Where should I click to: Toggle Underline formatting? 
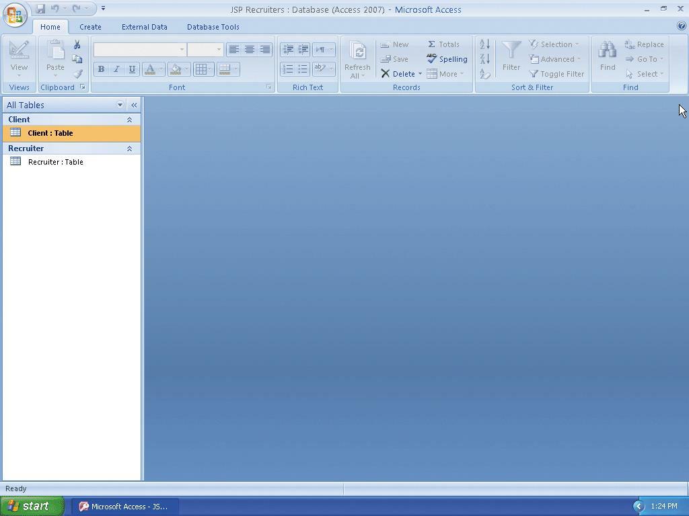point(132,69)
